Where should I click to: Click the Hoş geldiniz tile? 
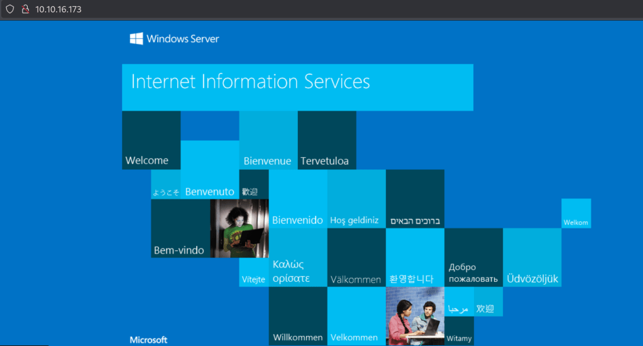point(356,199)
